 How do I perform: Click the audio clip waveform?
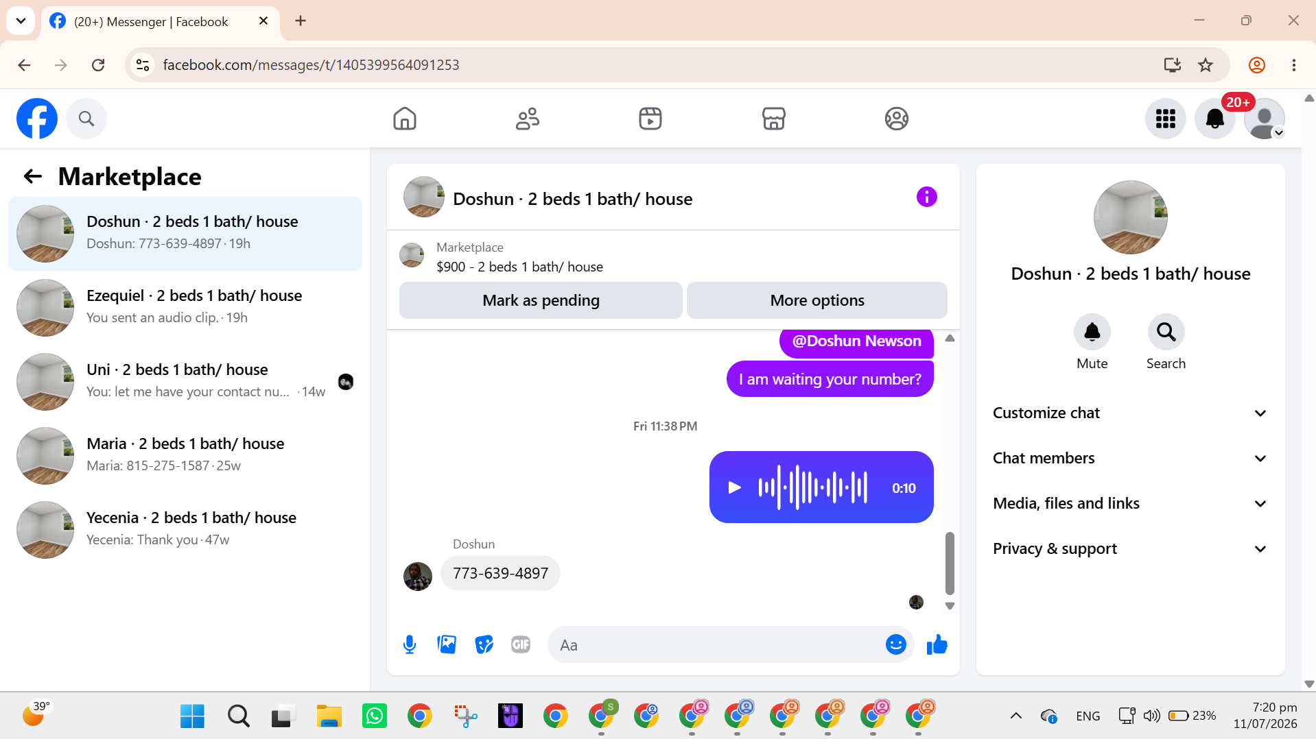[x=813, y=487]
